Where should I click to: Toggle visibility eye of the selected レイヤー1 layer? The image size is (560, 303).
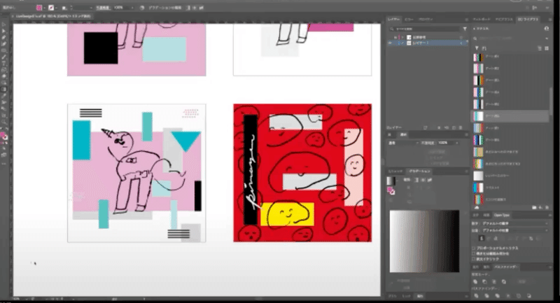pyautogui.click(x=390, y=43)
